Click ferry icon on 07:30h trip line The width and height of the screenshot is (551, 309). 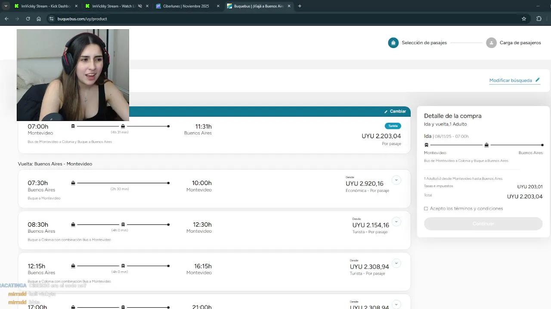(73, 183)
